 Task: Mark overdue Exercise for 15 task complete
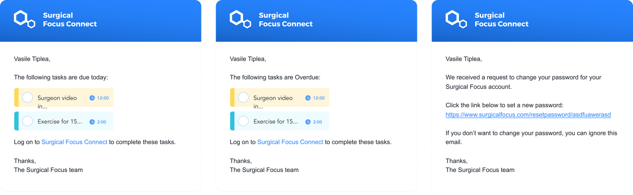[243, 121]
